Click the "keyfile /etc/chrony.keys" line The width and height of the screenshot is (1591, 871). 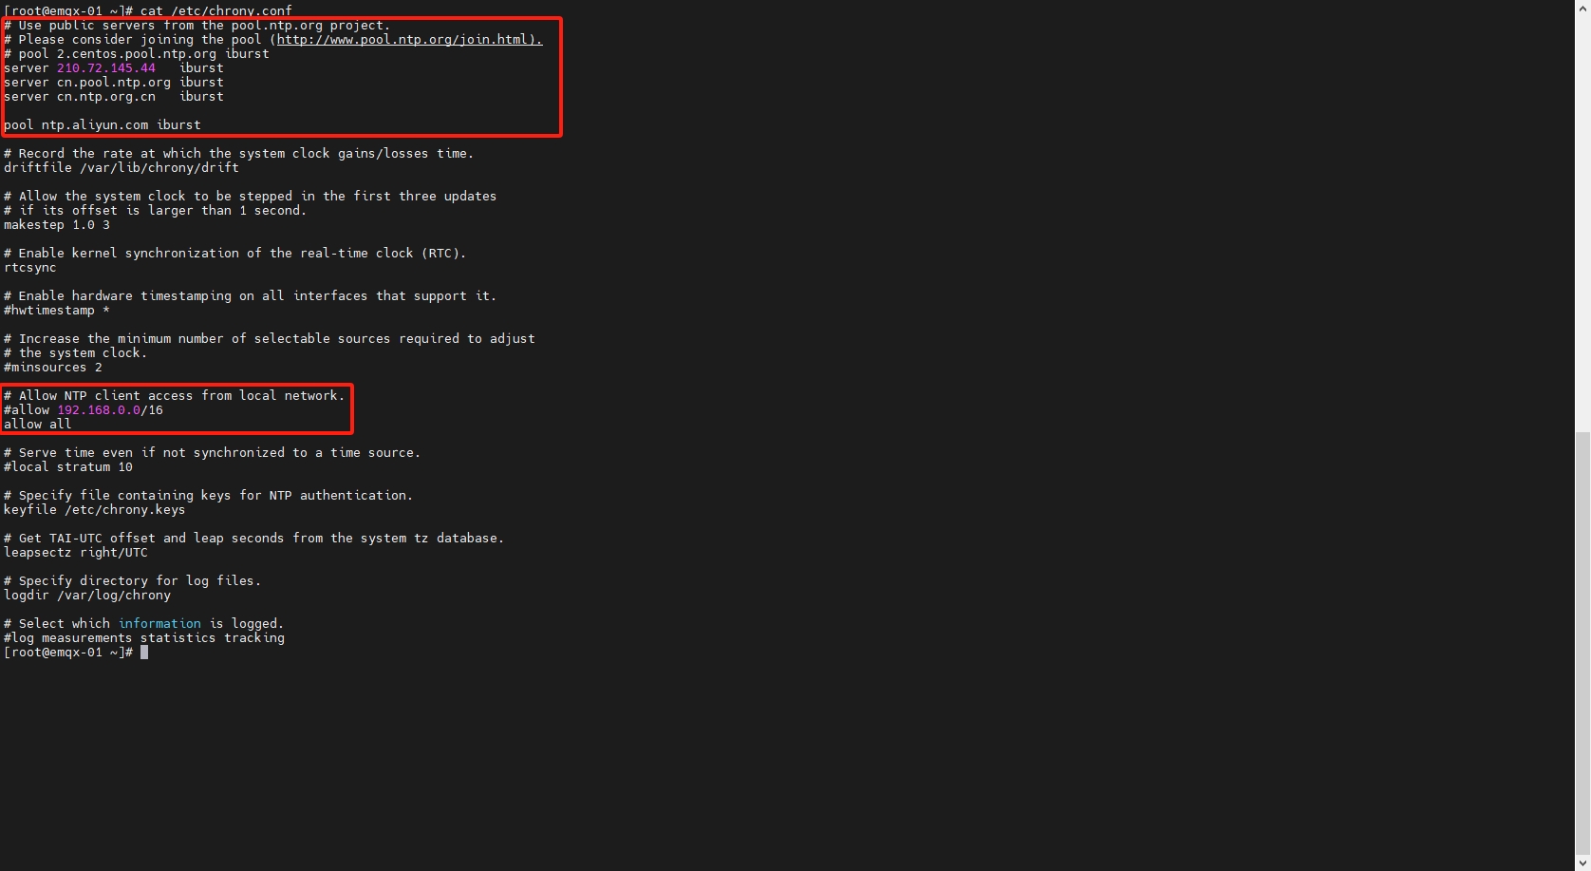coord(95,510)
